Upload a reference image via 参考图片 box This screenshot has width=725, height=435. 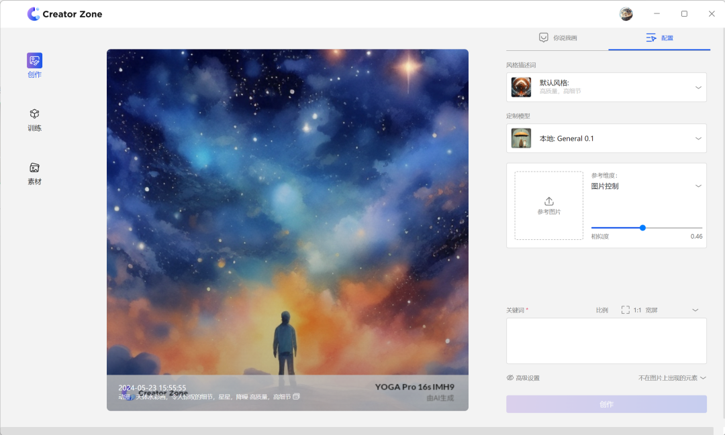[x=549, y=206]
